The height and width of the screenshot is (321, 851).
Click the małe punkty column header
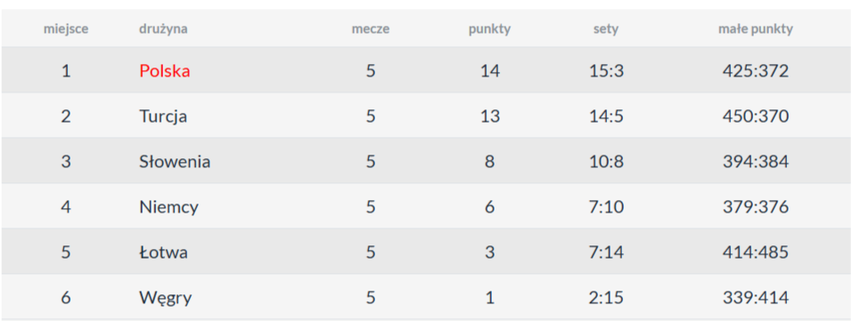tap(756, 29)
